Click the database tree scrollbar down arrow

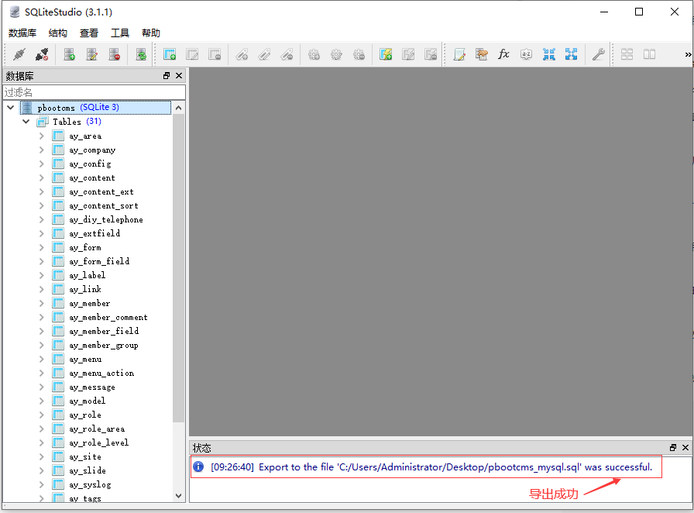click(178, 496)
